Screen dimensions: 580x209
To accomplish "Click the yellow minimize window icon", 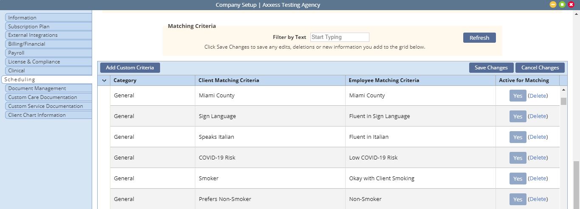I will click(x=553, y=5).
